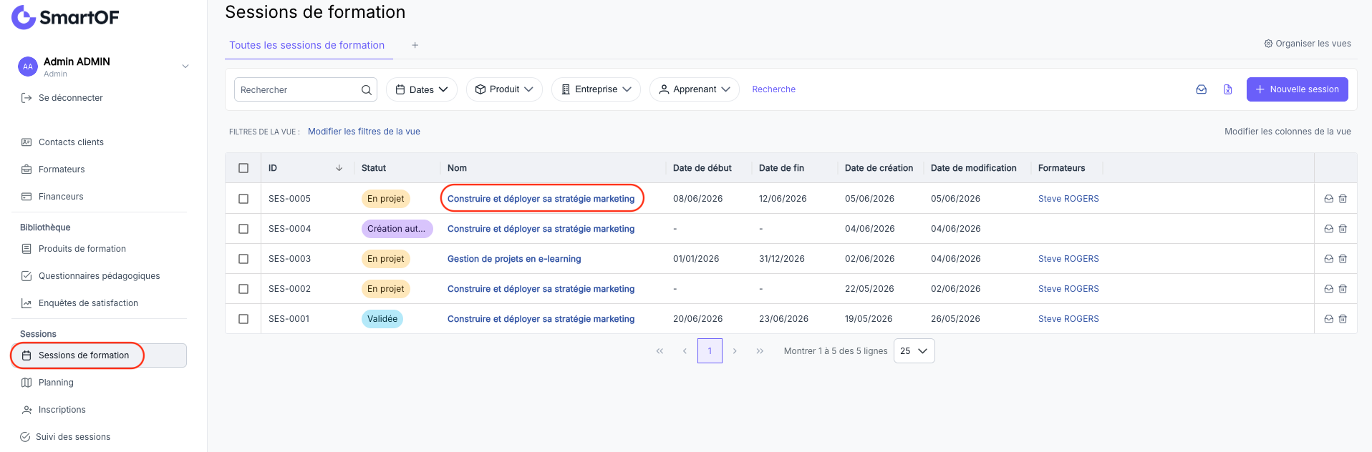Click Nouvelle session button

pyautogui.click(x=1297, y=89)
